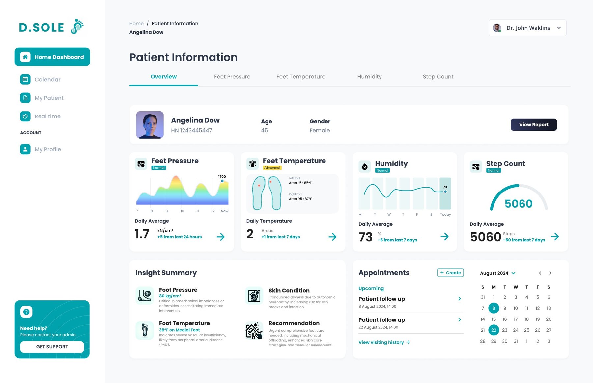Switch to the Humidity tab
The image size is (593, 383).
(x=369, y=77)
